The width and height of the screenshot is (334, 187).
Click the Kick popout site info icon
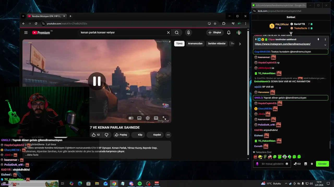[254, 11]
